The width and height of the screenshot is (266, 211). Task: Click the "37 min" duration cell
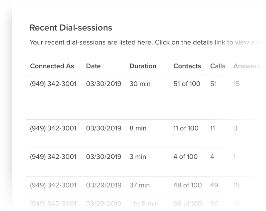coord(139,185)
